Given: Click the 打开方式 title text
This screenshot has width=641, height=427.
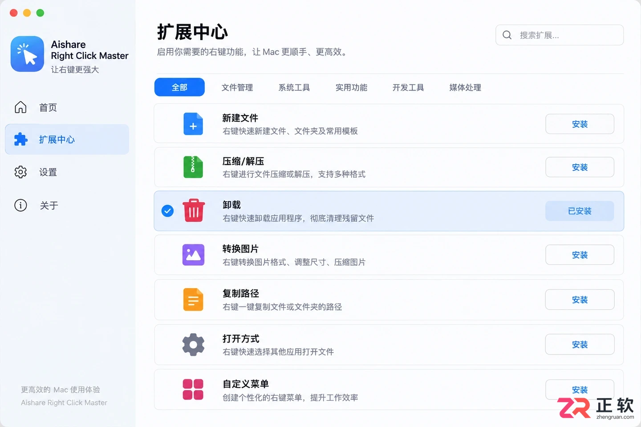Looking at the screenshot, I should coord(241,338).
